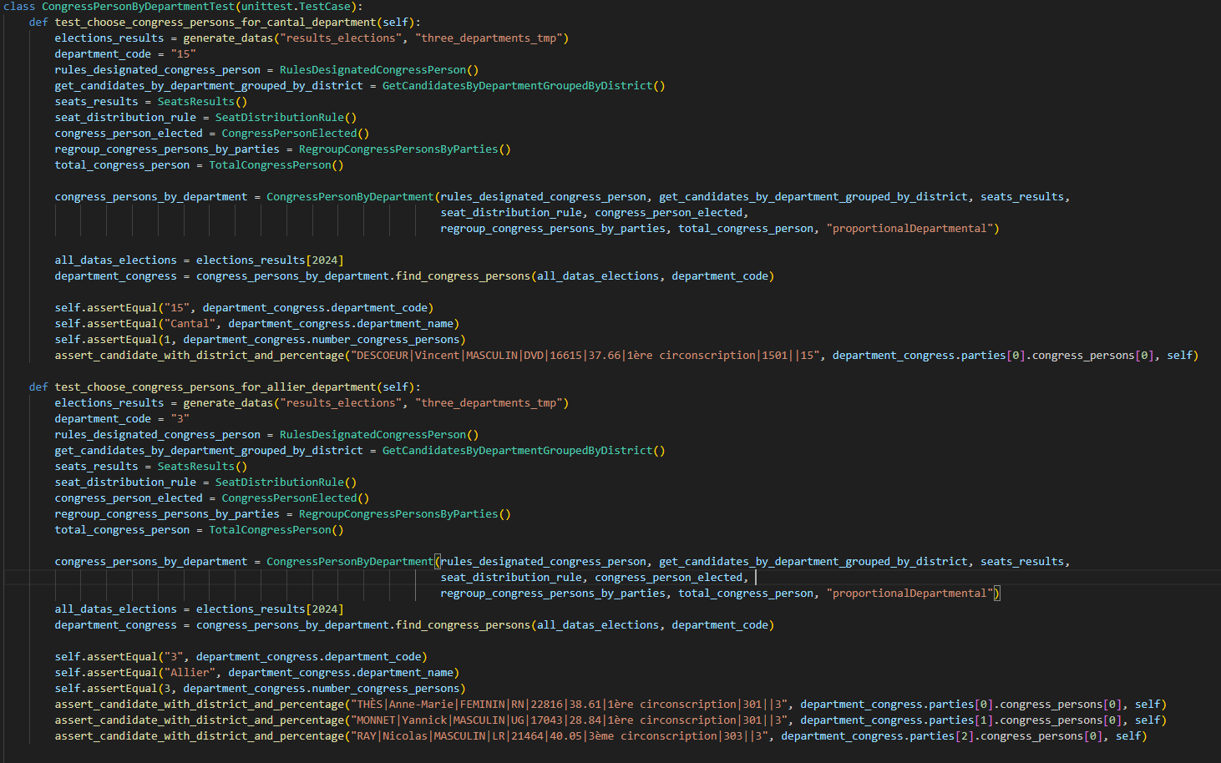Screen dimensions: 1221x763
Task: Click elections_results[2024] in the cantal test
Action: pyautogui.click(x=270, y=260)
